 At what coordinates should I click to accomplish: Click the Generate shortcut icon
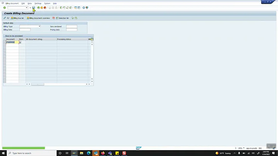point(79,8)
